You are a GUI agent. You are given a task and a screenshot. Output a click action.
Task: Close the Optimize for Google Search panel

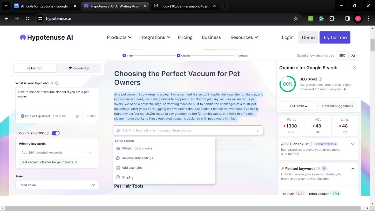[x=355, y=68]
